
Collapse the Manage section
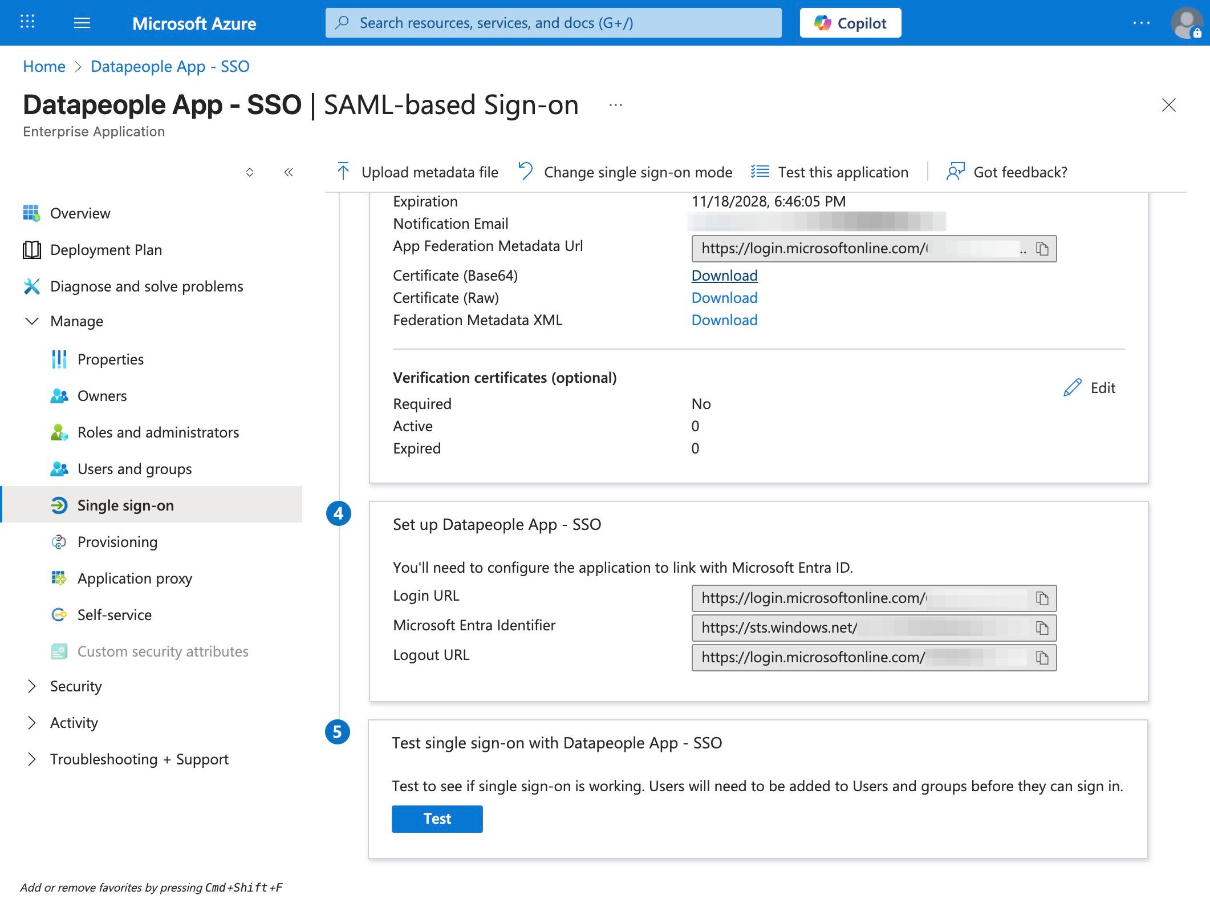coord(32,321)
